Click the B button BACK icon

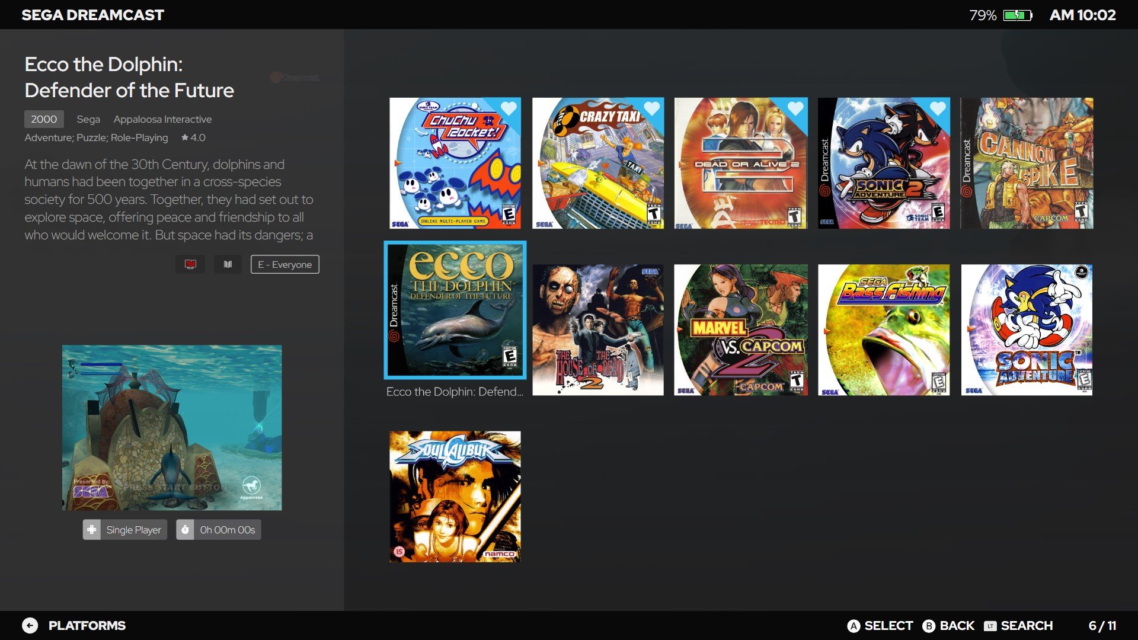pos(929,626)
